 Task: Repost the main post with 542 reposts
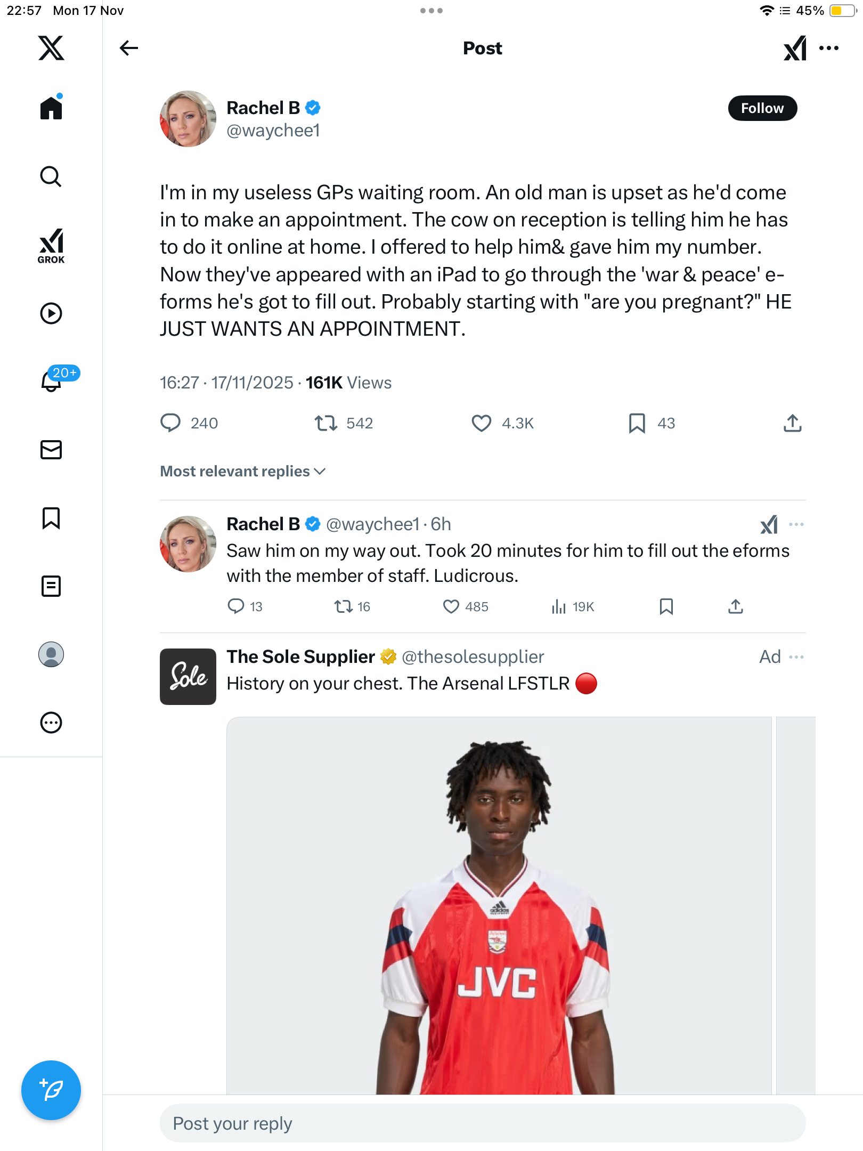[x=325, y=423]
